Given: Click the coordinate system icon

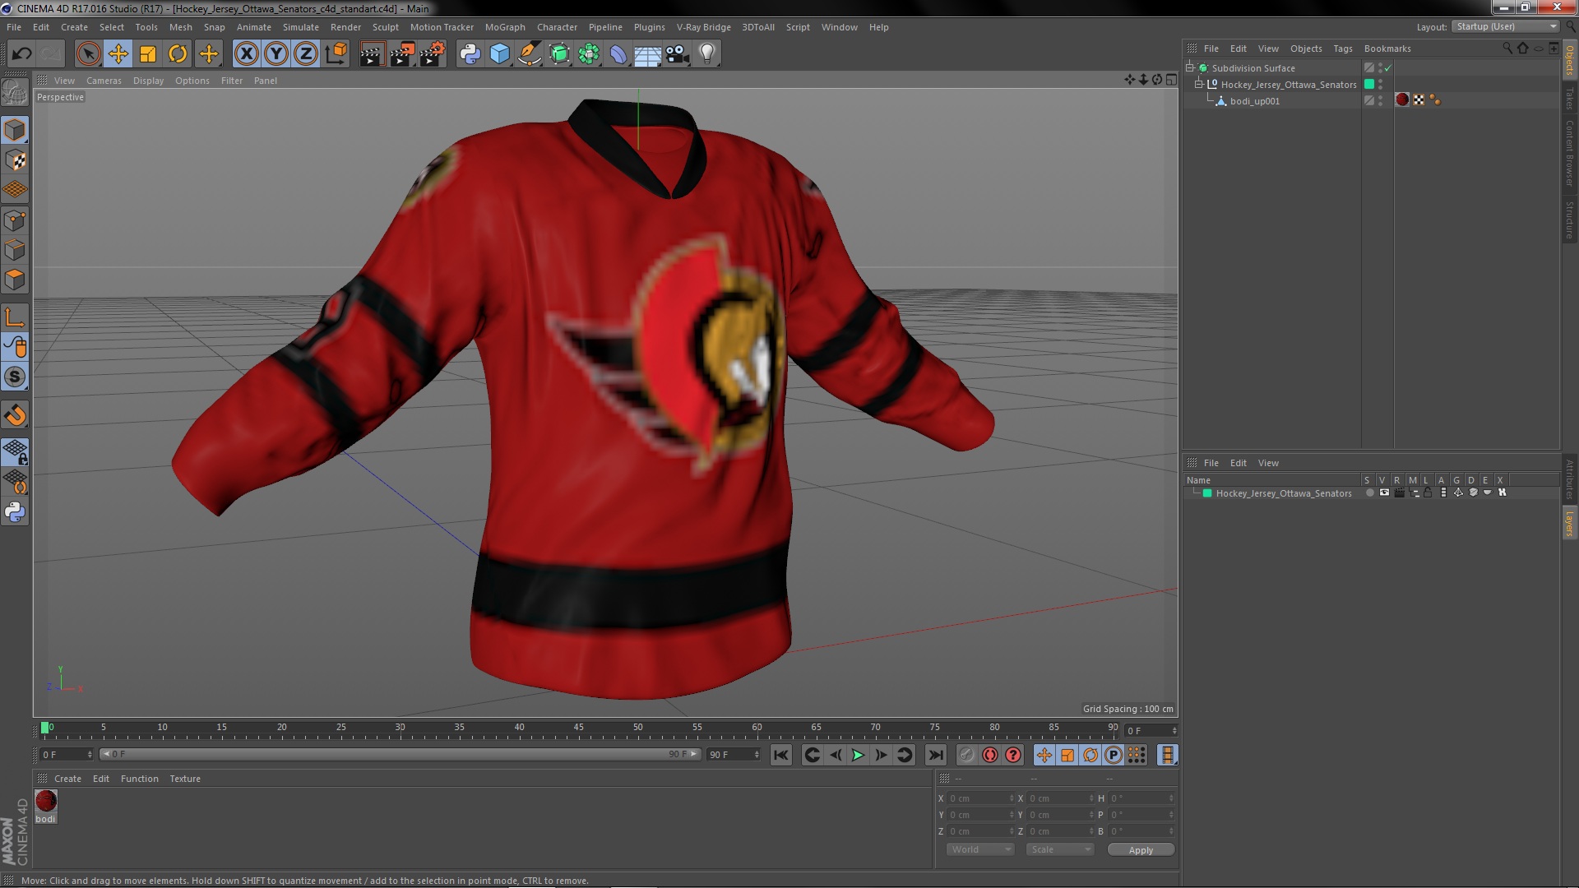Looking at the screenshot, I should pos(336,54).
